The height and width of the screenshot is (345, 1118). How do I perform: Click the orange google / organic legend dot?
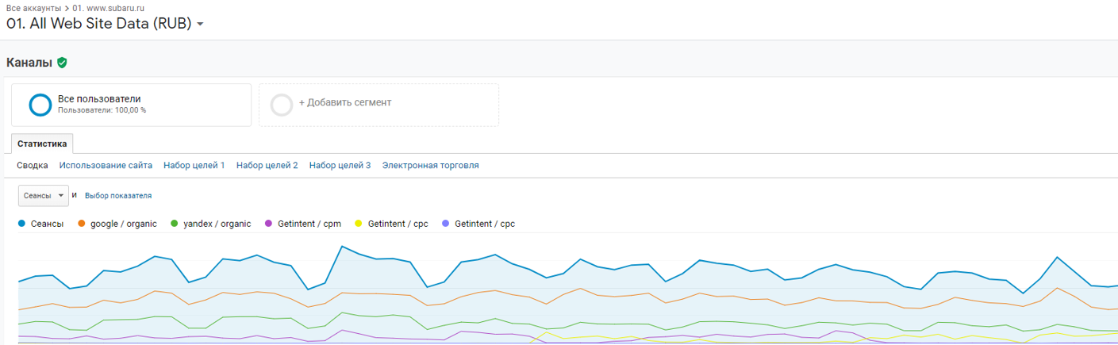coord(82,224)
